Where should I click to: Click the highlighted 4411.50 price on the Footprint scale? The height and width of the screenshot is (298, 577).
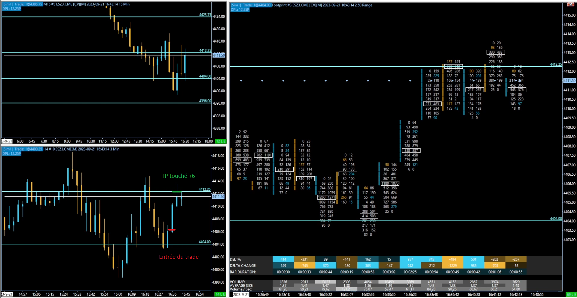569,81
